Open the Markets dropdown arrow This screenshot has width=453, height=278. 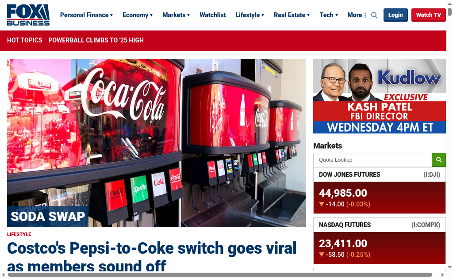click(188, 15)
